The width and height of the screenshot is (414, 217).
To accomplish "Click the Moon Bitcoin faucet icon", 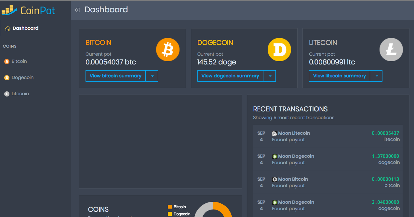I will point(274,179).
